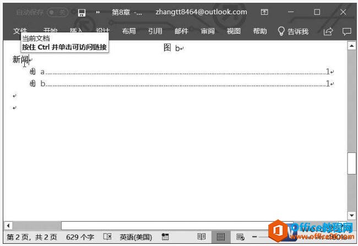
Task: Open the Comments speech bubble icon
Action: [x=346, y=31]
